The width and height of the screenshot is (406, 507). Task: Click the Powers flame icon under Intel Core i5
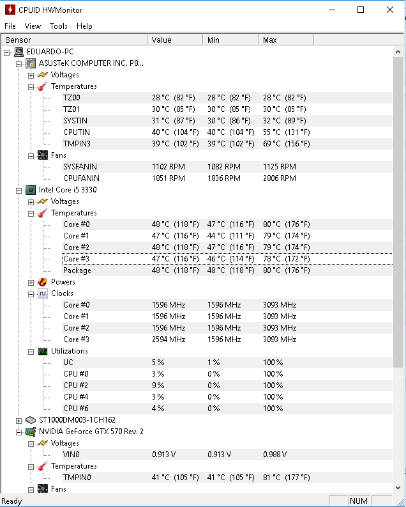click(43, 282)
